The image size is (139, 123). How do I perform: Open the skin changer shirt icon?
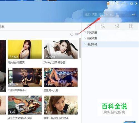[117, 4]
